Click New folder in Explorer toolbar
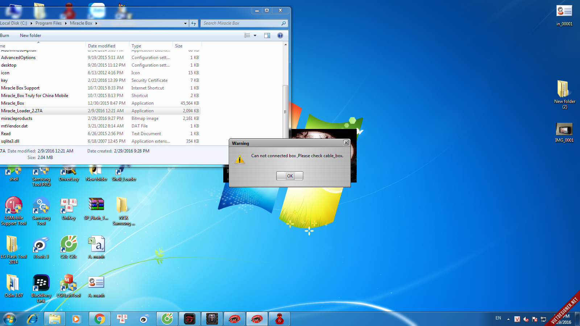The width and height of the screenshot is (580, 326). click(x=30, y=35)
